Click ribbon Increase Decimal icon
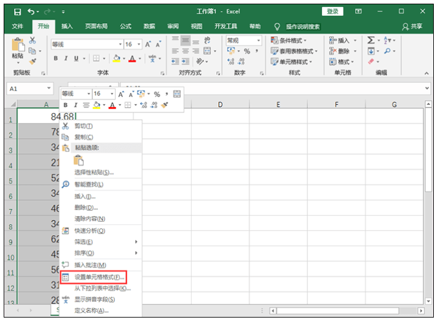The height and width of the screenshot is (320, 443). pos(231,61)
